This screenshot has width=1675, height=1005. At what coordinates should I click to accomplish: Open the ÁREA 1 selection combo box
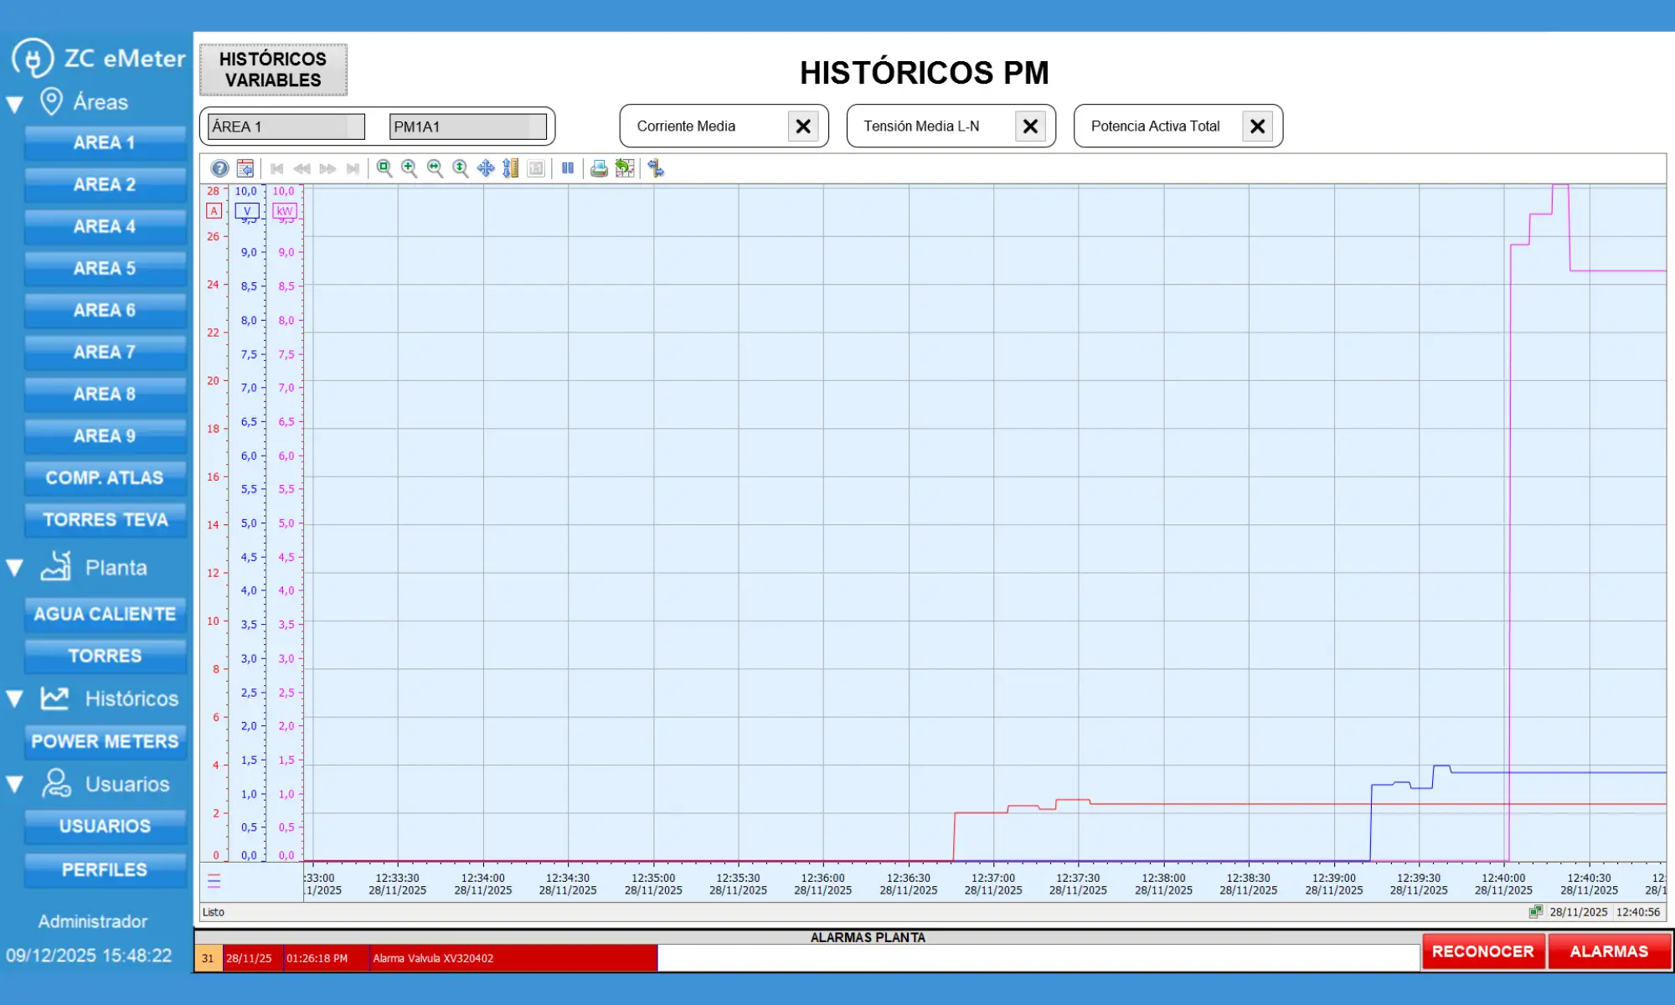point(286,126)
